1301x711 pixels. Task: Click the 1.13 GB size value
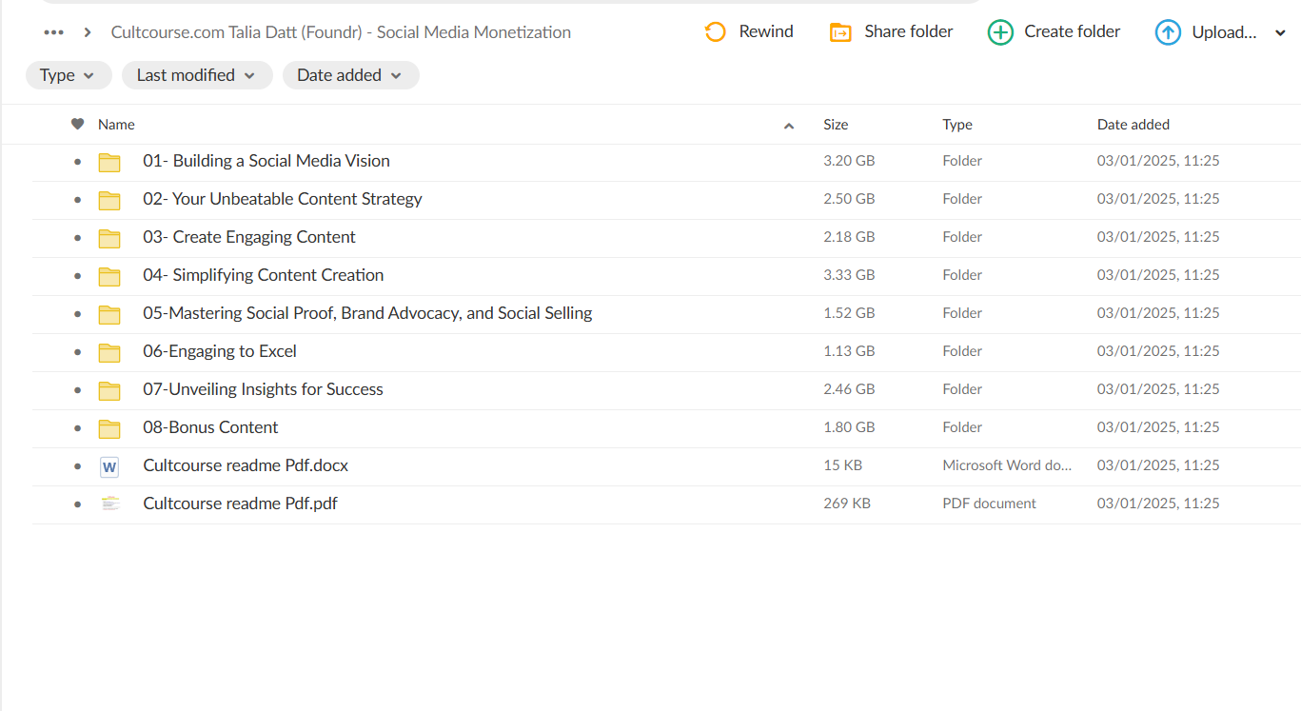click(849, 351)
